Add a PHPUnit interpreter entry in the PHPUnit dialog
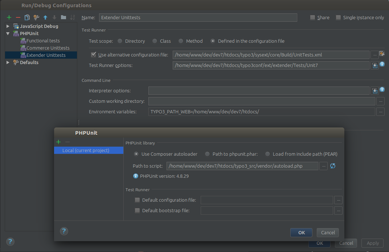Screen dimensions: 389x252 (x=58, y=142)
